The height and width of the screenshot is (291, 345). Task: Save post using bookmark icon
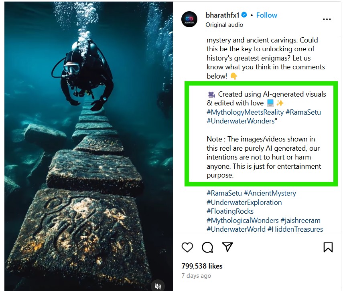pyautogui.click(x=328, y=247)
